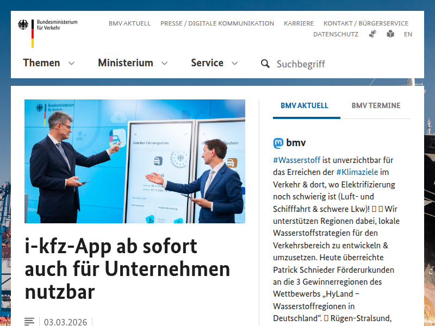Select the BMV Aktuell tab
Viewport: 435px width, 326px height.
pos(304,106)
